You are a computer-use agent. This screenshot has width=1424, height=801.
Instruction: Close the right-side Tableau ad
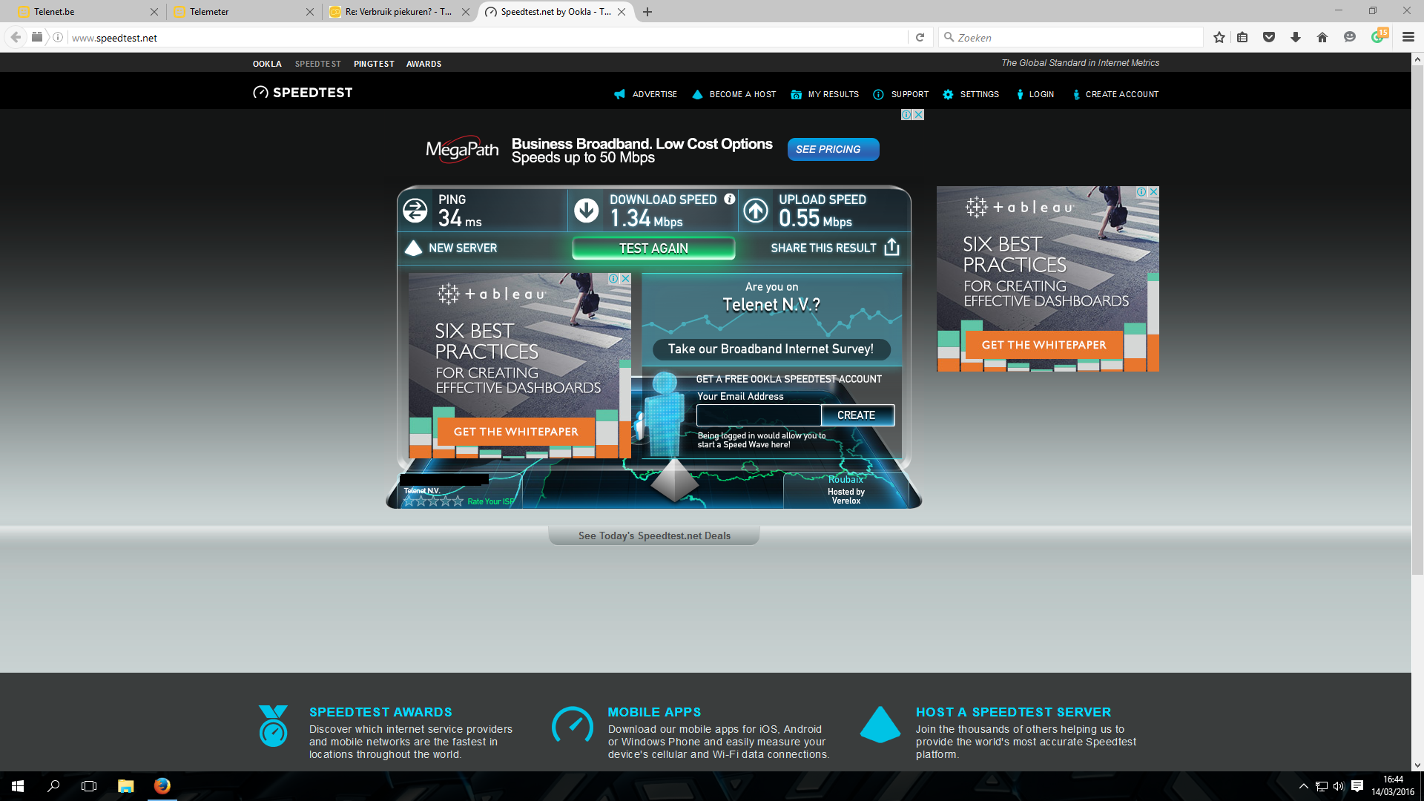(1153, 191)
